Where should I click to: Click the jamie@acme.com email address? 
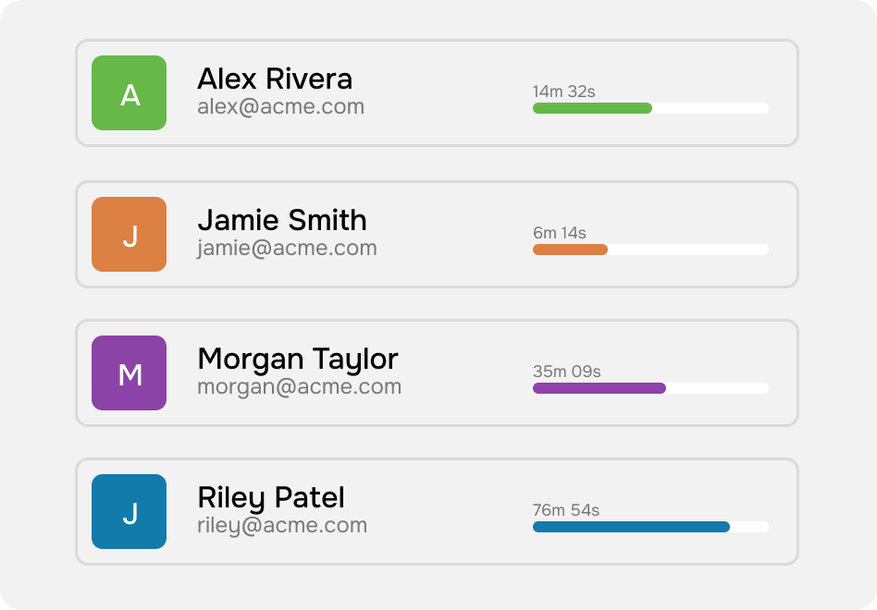(x=287, y=248)
